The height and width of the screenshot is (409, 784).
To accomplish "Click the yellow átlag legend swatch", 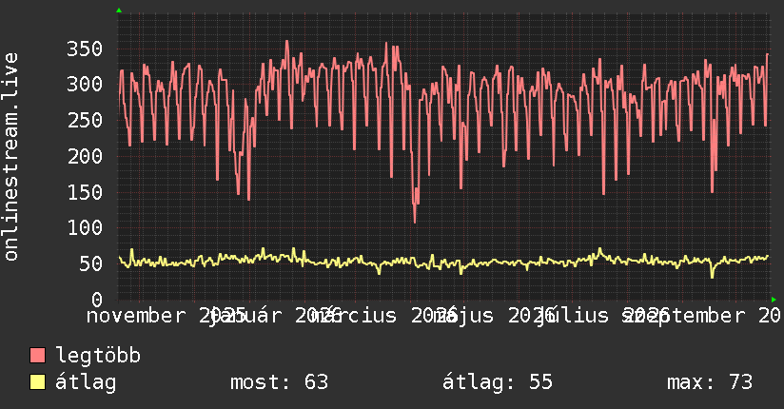I will coord(37,382).
